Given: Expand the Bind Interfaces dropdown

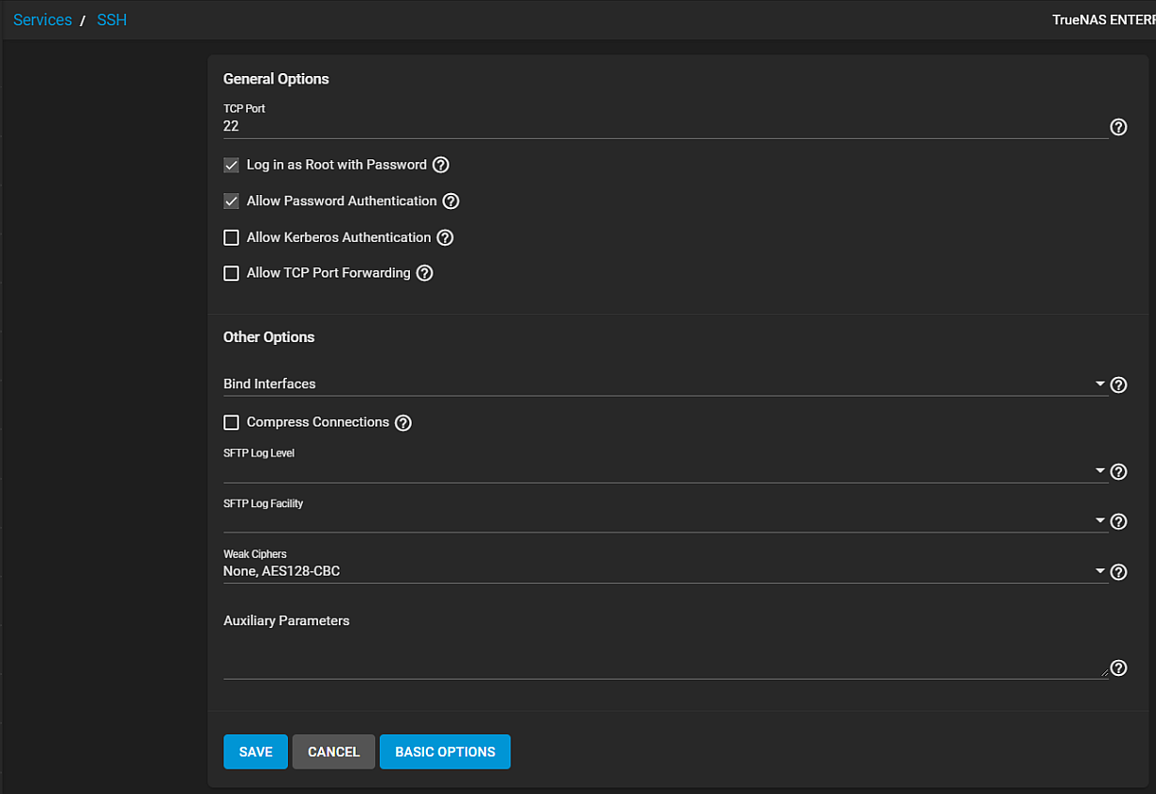Looking at the screenshot, I should [664, 384].
